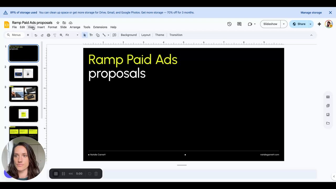
Task: Expand the video camera dropdown arrow
Action: [x=255, y=24]
